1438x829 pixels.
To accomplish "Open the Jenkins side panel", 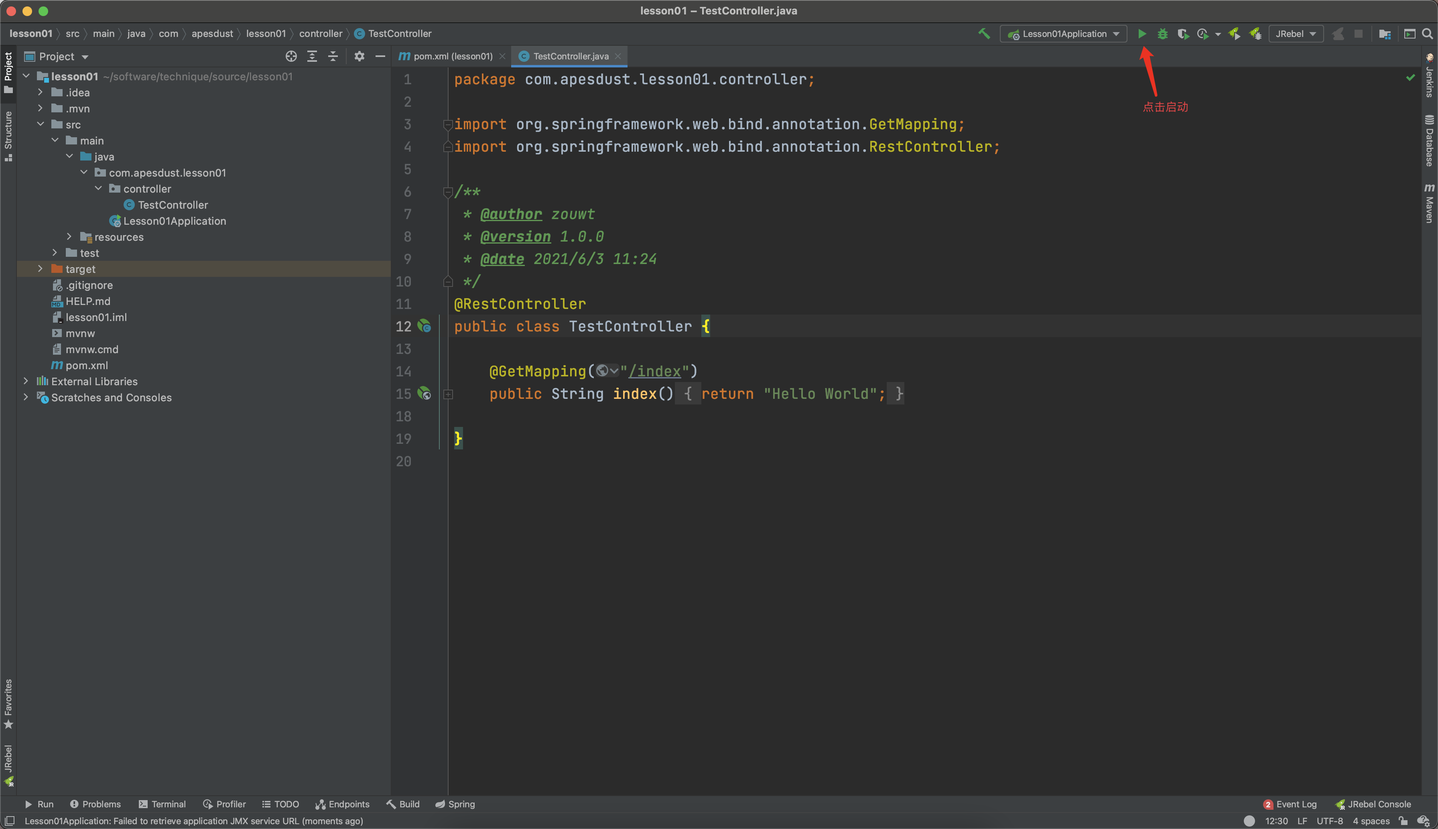I will click(1430, 75).
